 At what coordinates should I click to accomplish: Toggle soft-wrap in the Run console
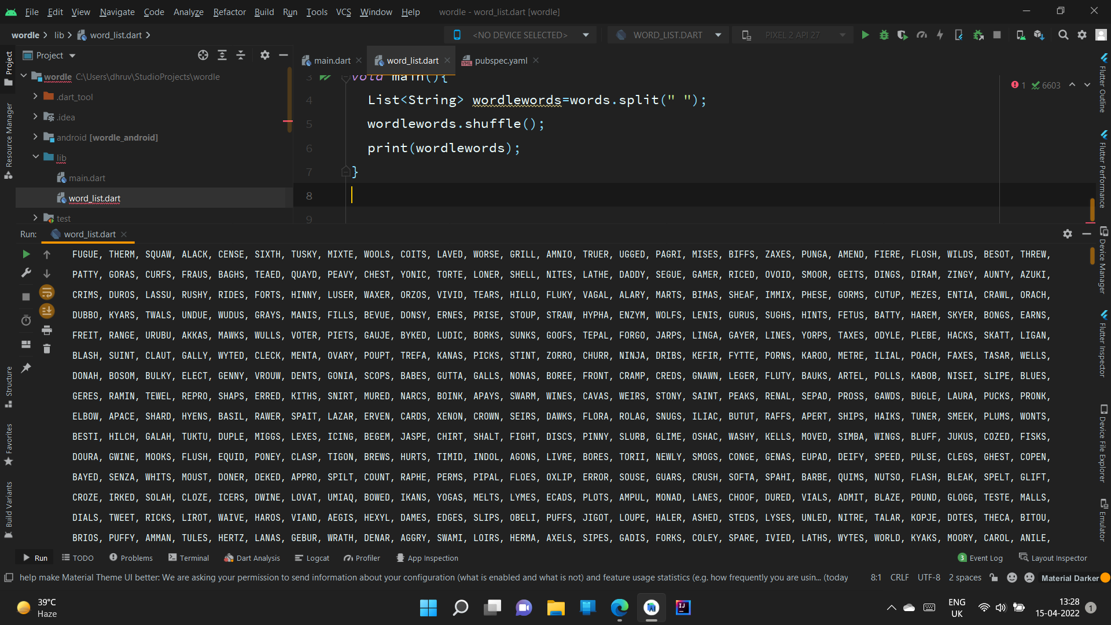tap(47, 292)
